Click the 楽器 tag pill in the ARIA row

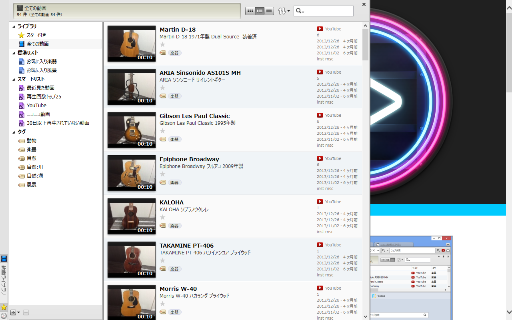(x=174, y=96)
